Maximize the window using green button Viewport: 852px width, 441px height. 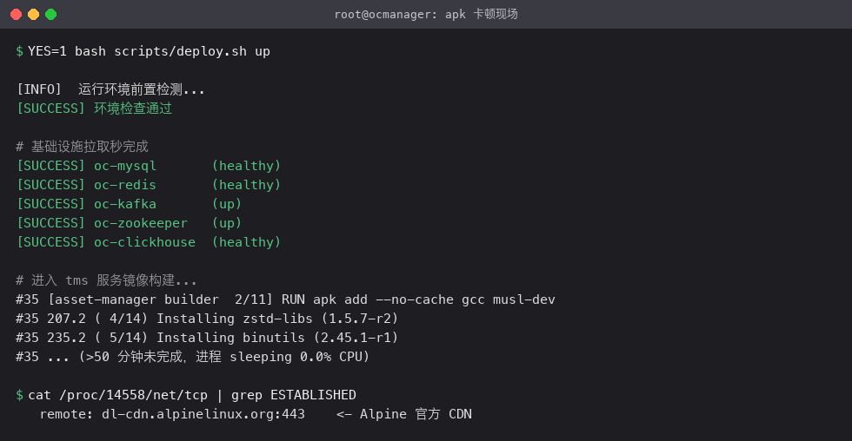51,15
